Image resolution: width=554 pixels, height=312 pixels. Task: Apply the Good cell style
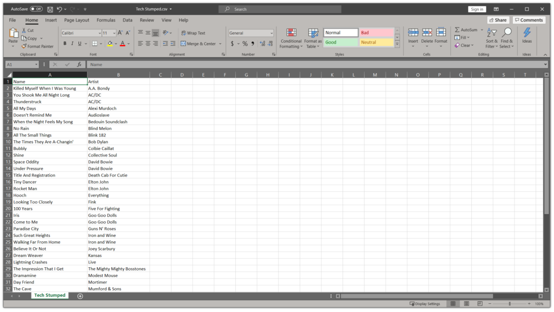click(x=341, y=42)
